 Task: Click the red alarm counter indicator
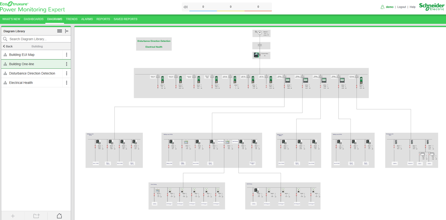[258, 7]
